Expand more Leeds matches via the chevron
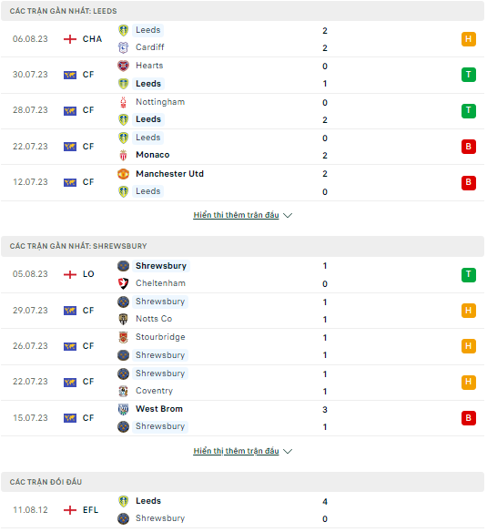 (288, 215)
